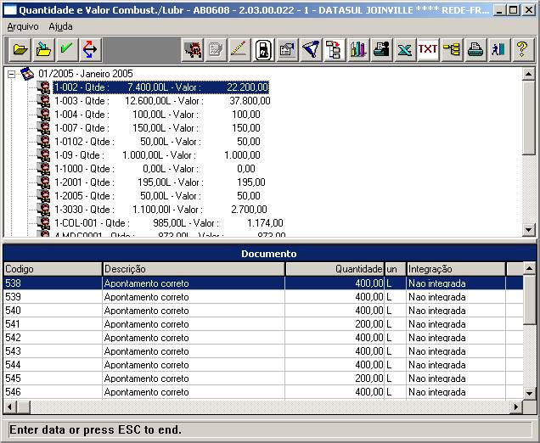Click the tree pane vertical scrollbar thumb
Image resolution: width=540 pixels, height=443 pixels.
coord(529,117)
